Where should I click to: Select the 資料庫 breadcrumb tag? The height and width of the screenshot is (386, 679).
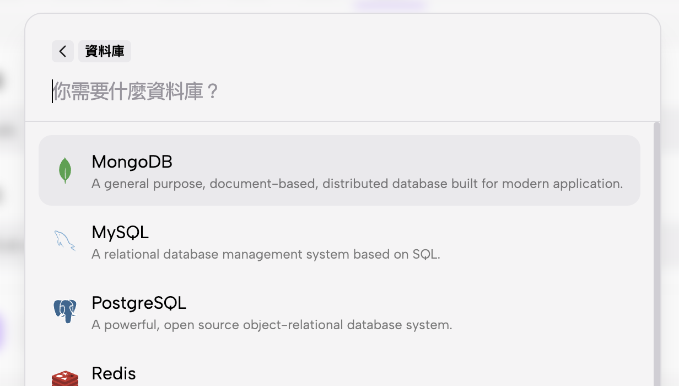105,51
